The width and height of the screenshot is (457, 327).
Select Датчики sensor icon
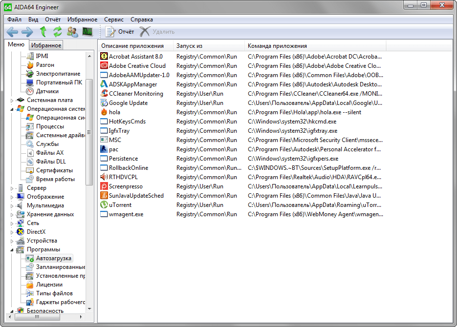(x=30, y=91)
